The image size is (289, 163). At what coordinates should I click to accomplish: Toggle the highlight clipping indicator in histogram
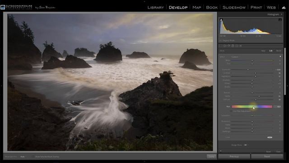pos(280,20)
